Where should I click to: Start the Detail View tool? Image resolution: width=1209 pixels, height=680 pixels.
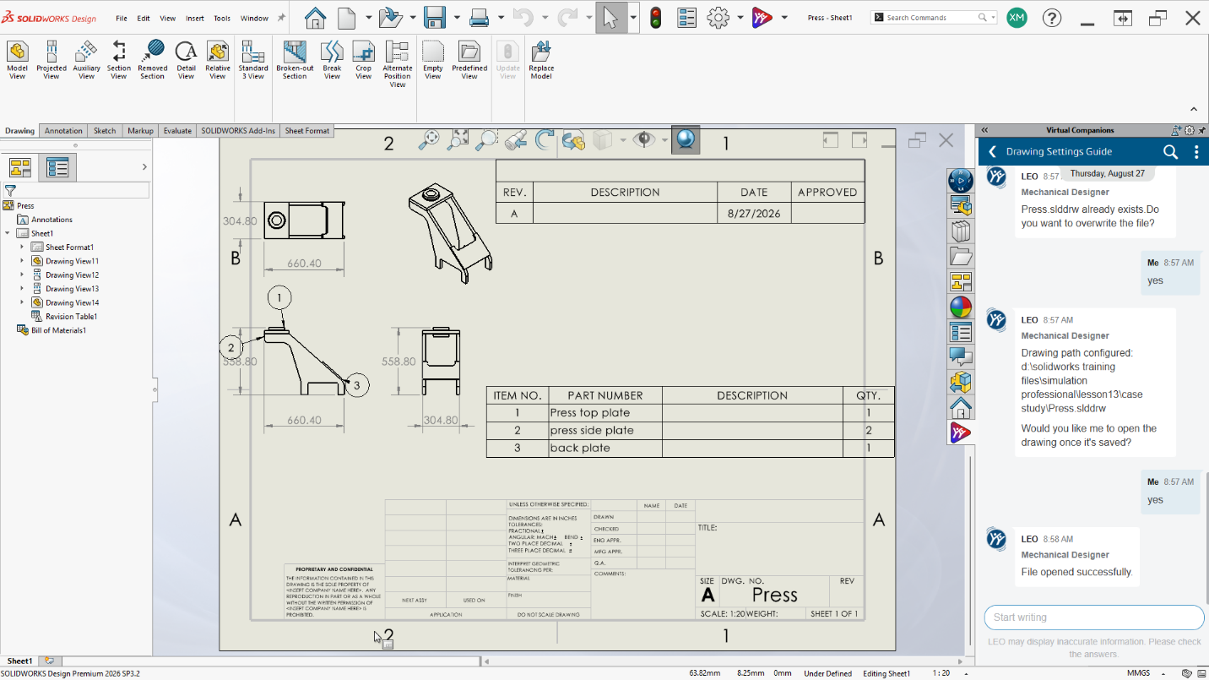click(x=186, y=60)
